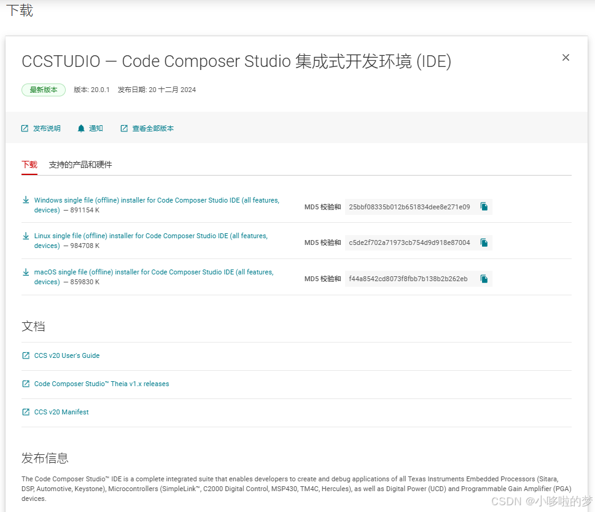The width and height of the screenshot is (595, 512).
Task: Click the Windows installer size 891154 K
Action: click(85, 210)
